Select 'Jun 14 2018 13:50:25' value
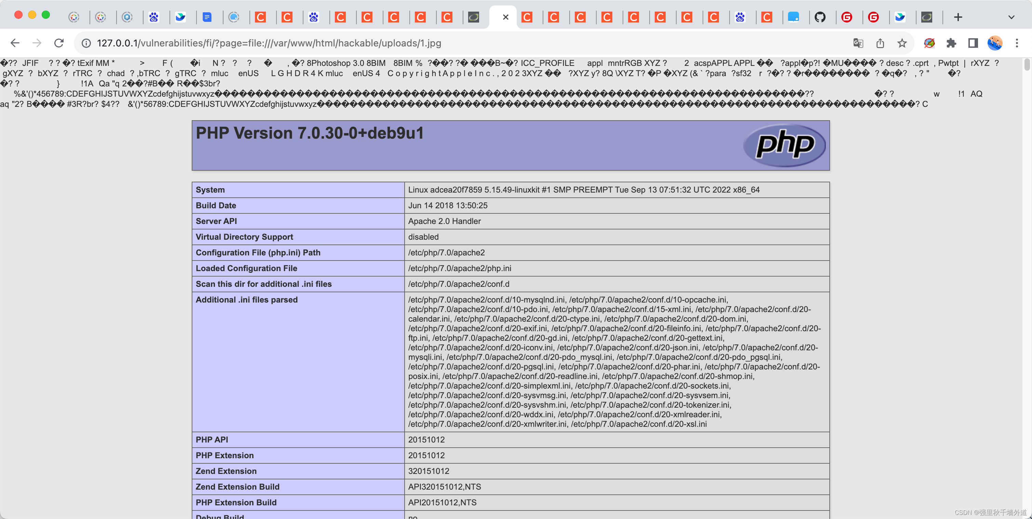 (448, 205)
